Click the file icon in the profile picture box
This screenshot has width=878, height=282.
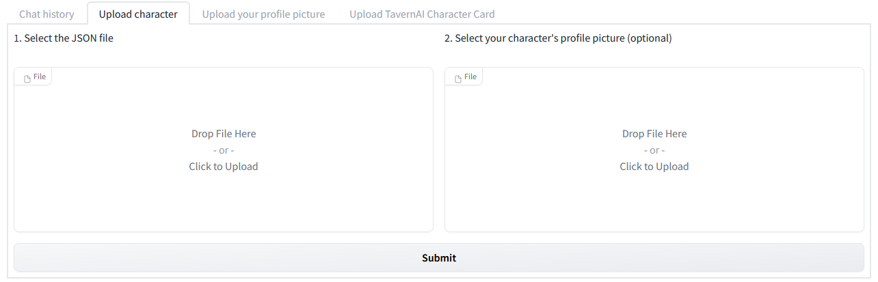click(x=458, y=79)
